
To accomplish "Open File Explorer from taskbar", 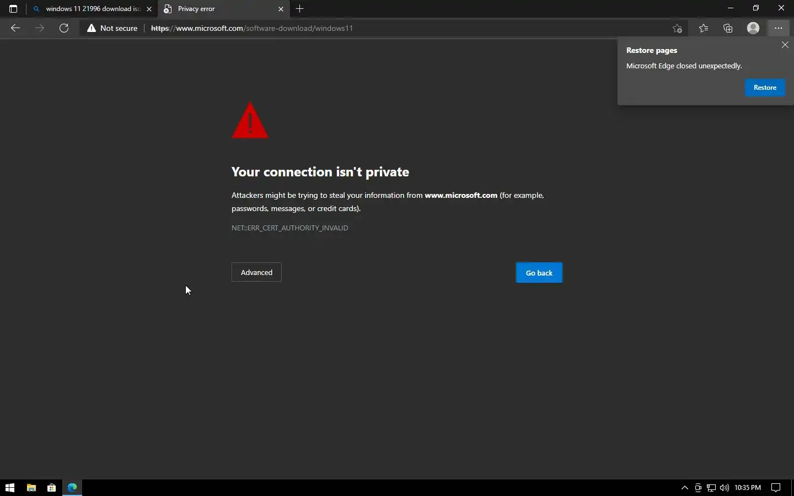I will pyautogui.click(x=31, y=488).
